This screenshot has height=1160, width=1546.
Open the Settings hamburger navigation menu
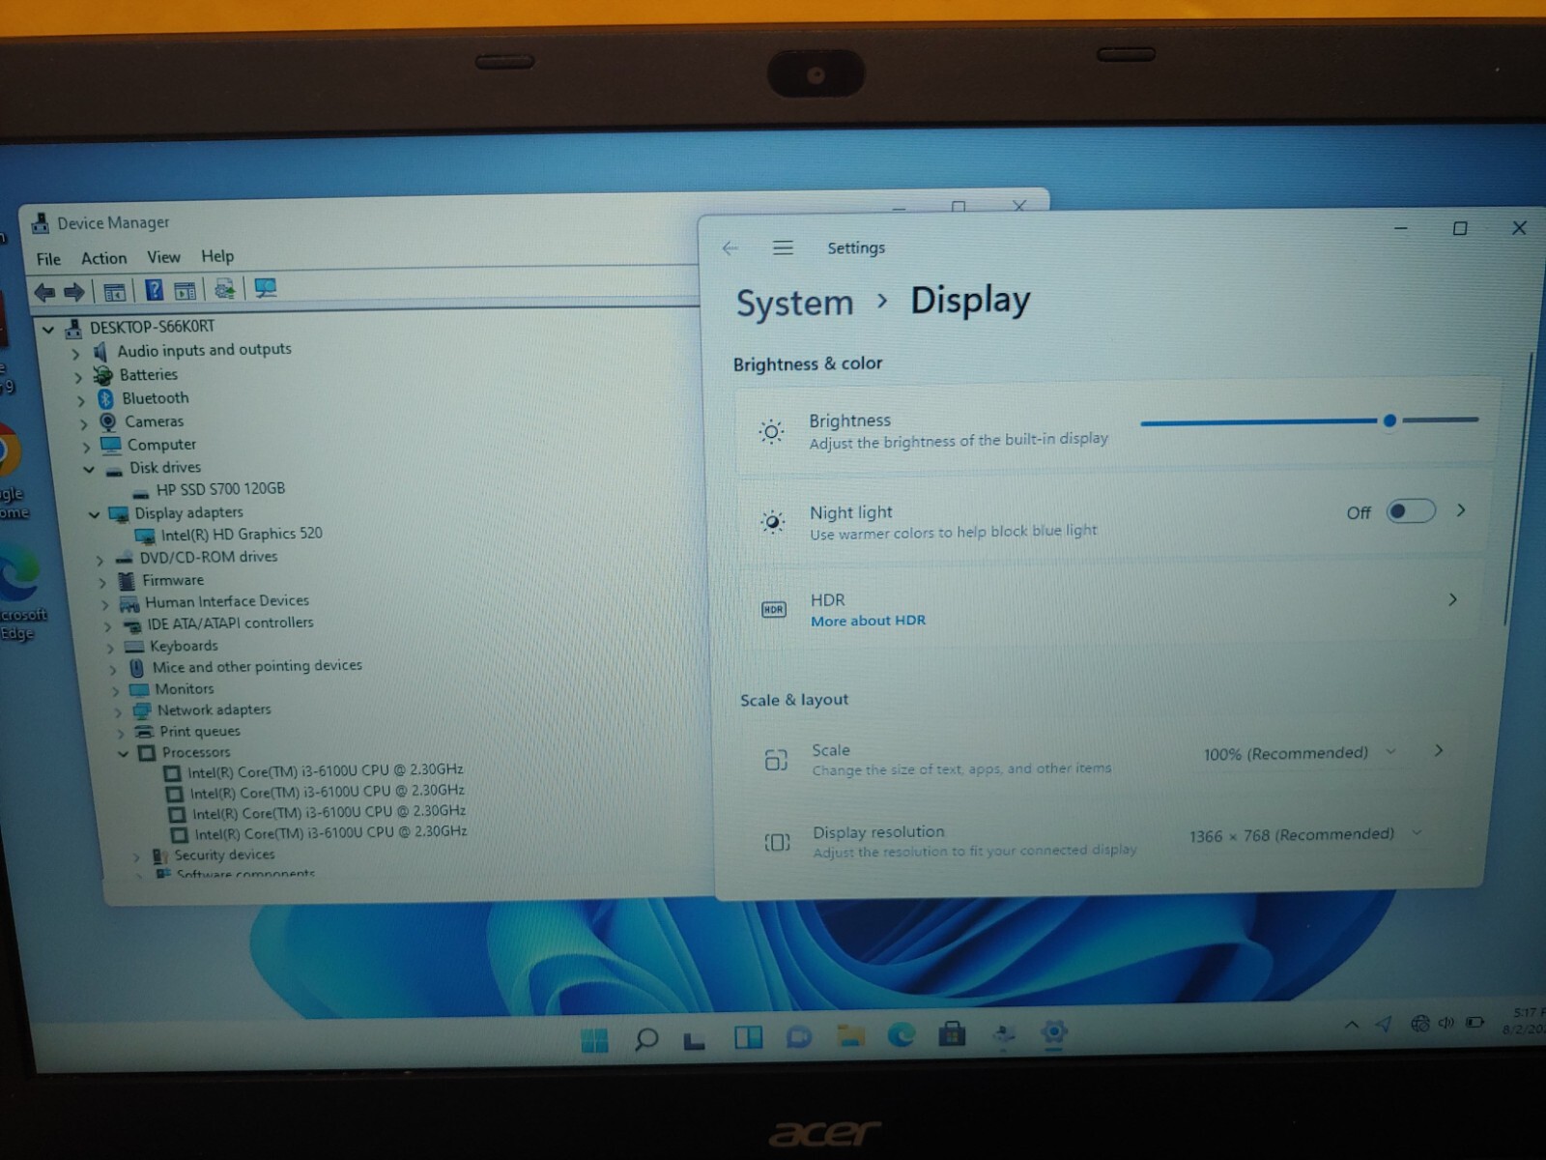[x=783, y=248]
